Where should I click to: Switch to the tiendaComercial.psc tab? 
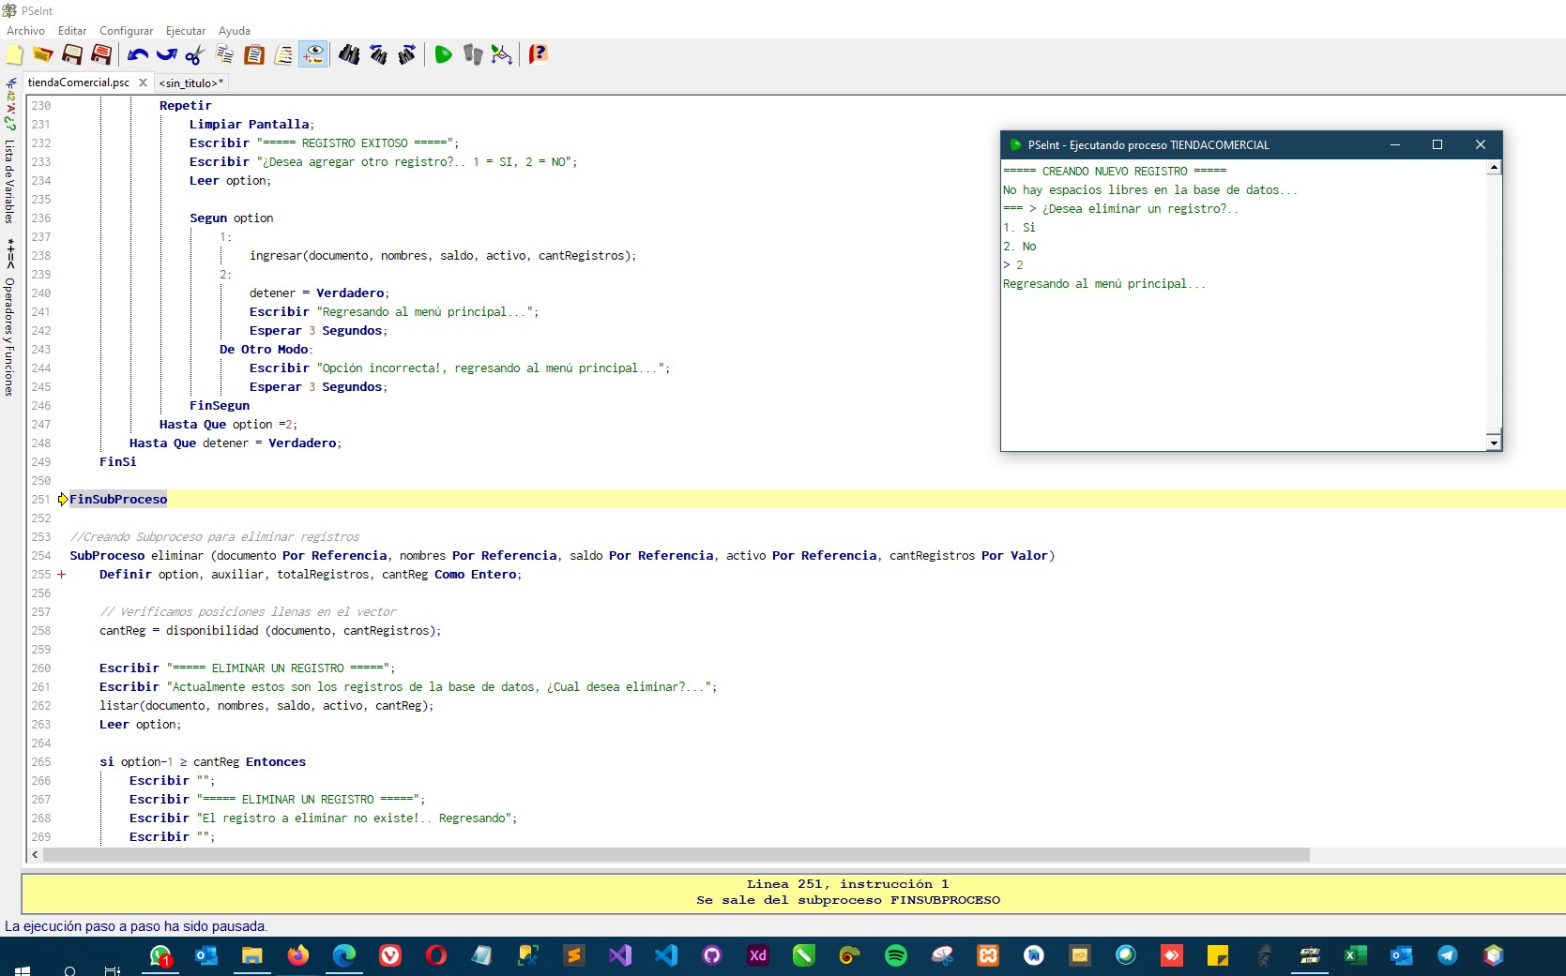79,83
